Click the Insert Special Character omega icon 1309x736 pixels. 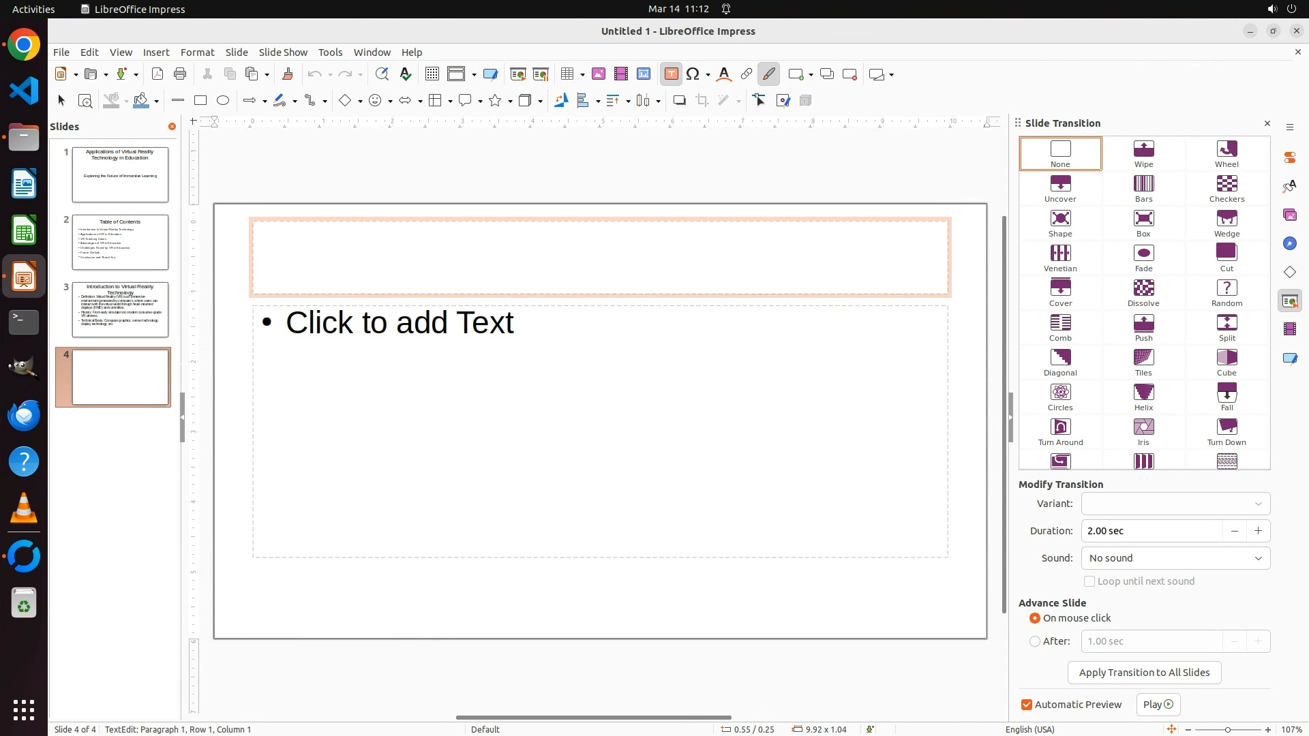(693, 74)
